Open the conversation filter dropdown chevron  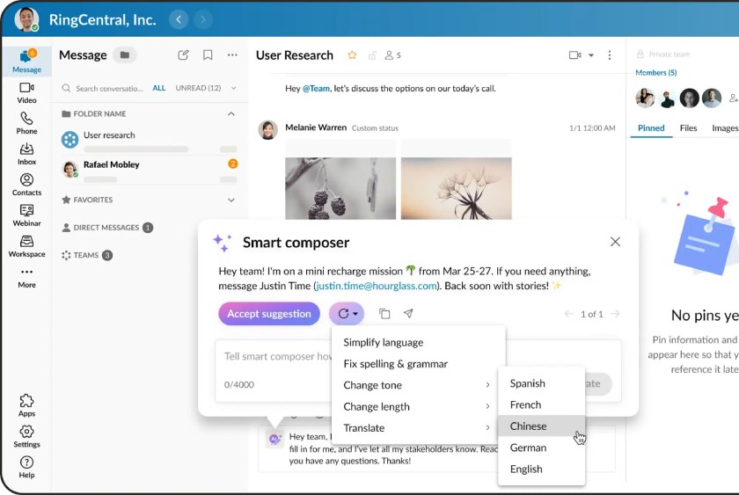tap(233, 88)
